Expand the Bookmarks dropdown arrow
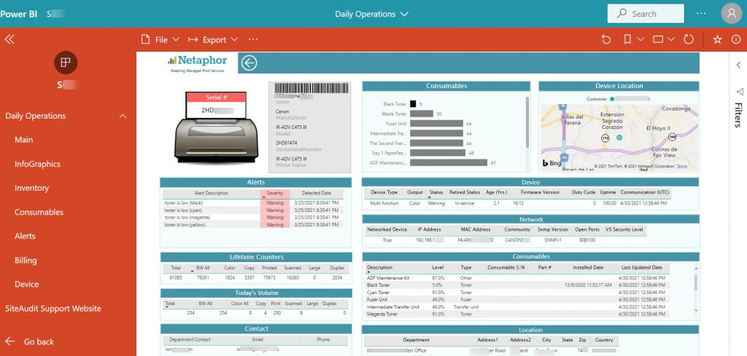747x356 pixels. tap(640, 39)
